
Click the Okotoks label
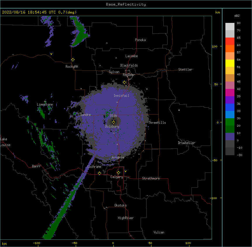coord(120,205)
